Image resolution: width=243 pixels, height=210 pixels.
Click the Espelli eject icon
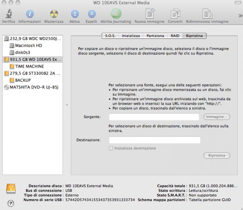coord(91,14)
